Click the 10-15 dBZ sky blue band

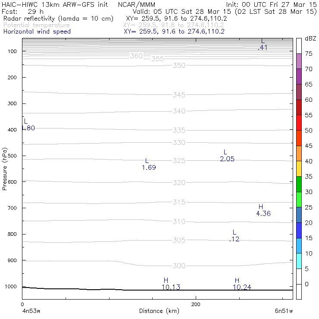pos(299,246)
